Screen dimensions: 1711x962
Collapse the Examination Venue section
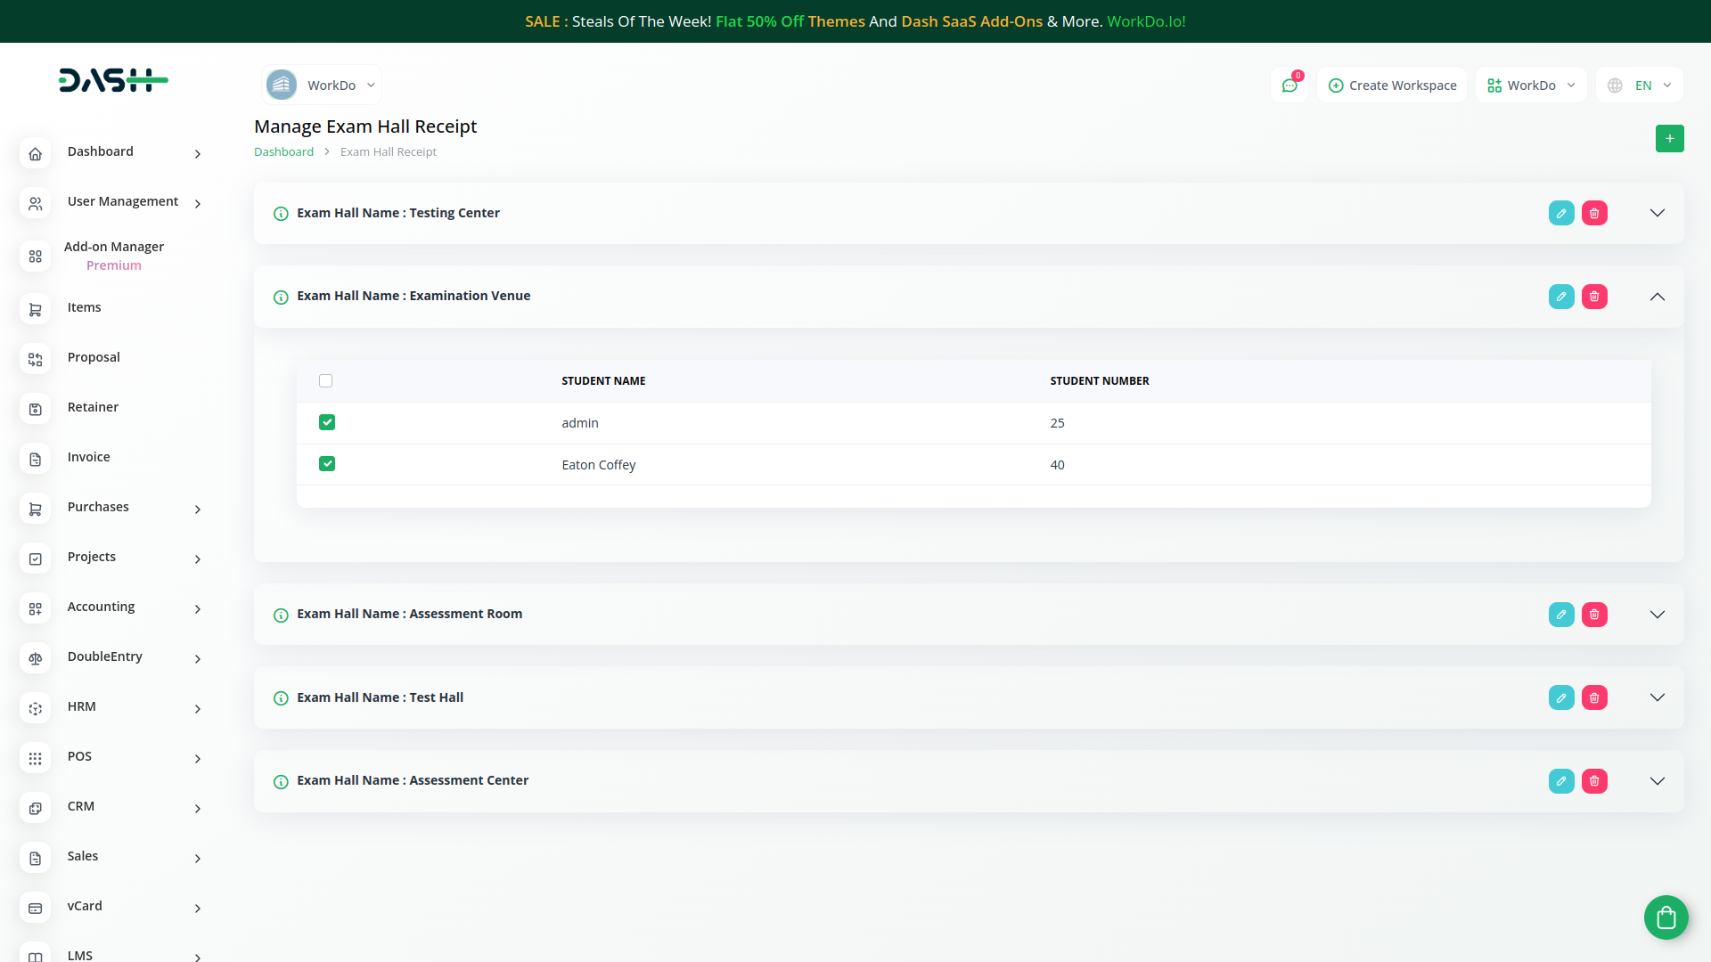[1657, 297]
